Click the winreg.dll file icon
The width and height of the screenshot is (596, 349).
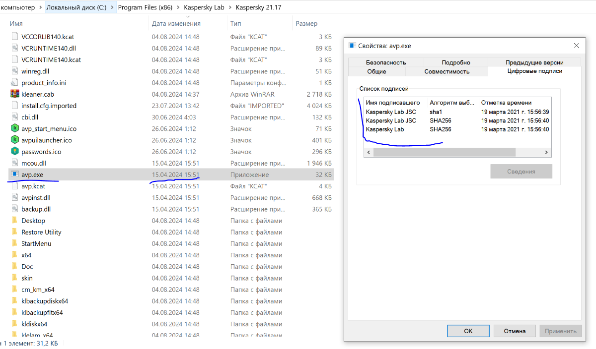14,71
